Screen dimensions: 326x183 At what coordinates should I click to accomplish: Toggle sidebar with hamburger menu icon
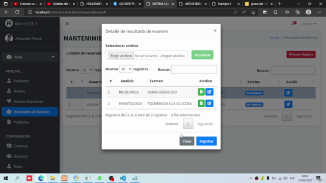(x=67, y=24)
